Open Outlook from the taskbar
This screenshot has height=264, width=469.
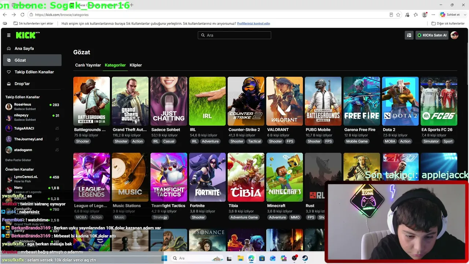pos(273,258)
